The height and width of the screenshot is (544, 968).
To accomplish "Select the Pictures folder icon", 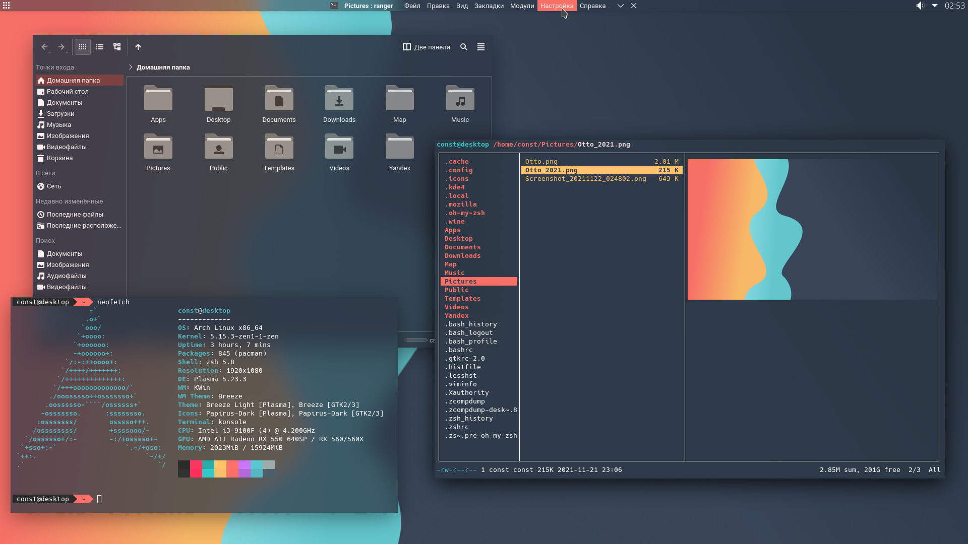I will point(158,147).
